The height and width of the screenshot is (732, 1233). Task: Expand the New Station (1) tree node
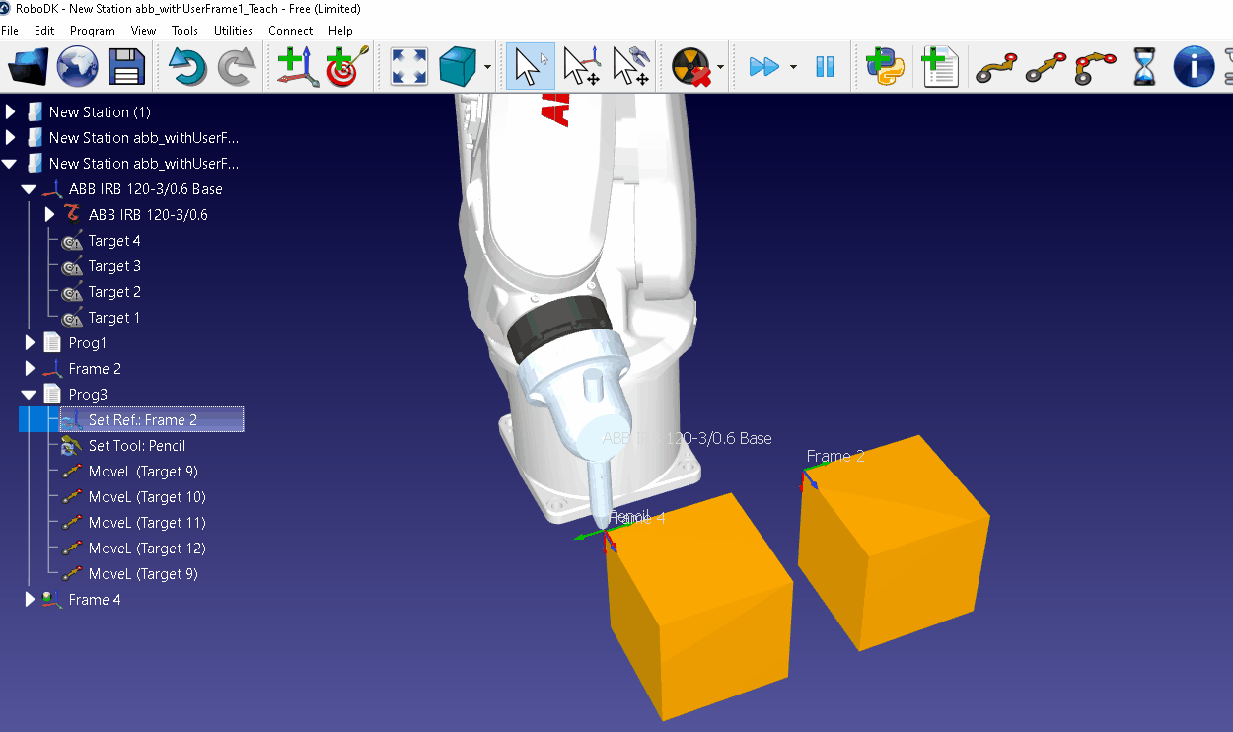(11, 112)
